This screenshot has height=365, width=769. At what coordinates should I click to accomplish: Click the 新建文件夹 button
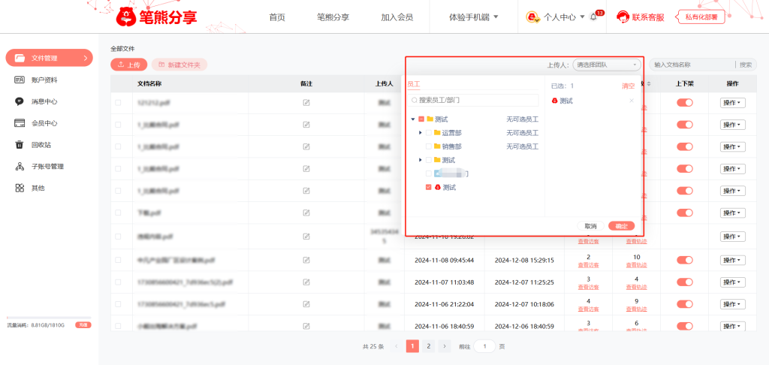179,65
